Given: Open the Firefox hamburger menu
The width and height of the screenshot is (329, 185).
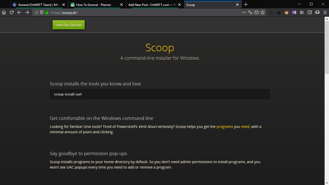Looking at the screenshot, I should pyautogui.click(x=325, y=12).
